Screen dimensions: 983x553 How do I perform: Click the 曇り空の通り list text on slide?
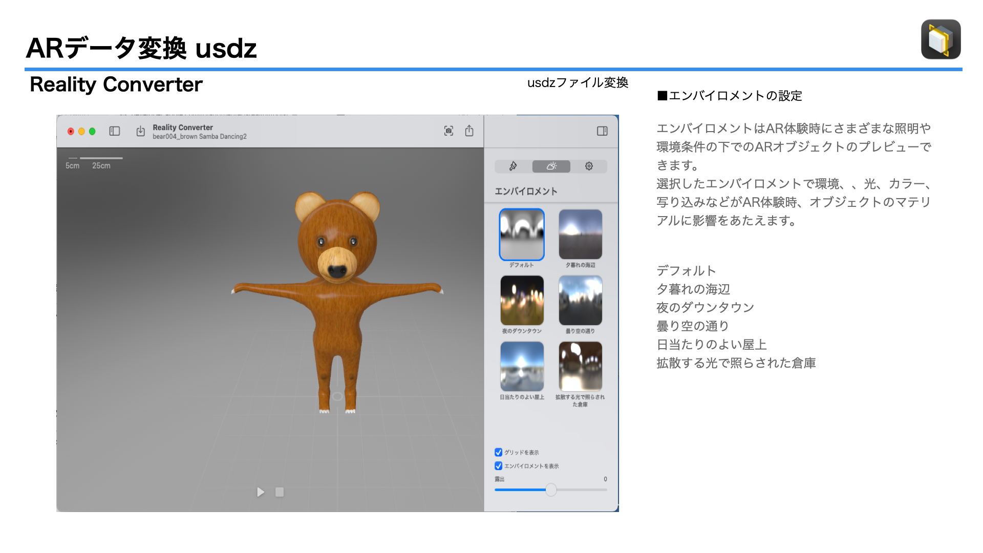[x=693, y=326]
